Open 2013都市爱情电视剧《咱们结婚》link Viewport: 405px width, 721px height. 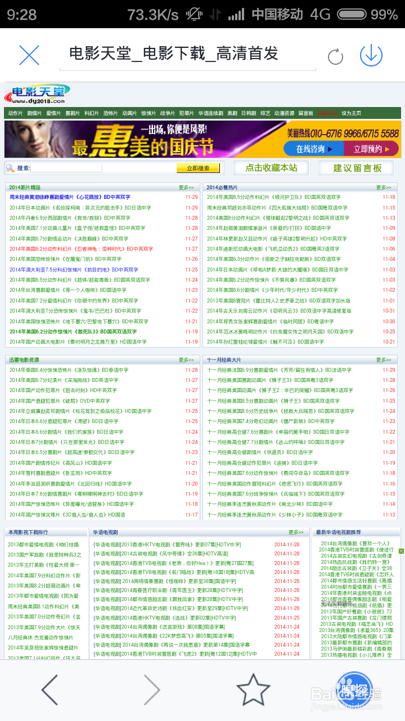tap(43, 545)
